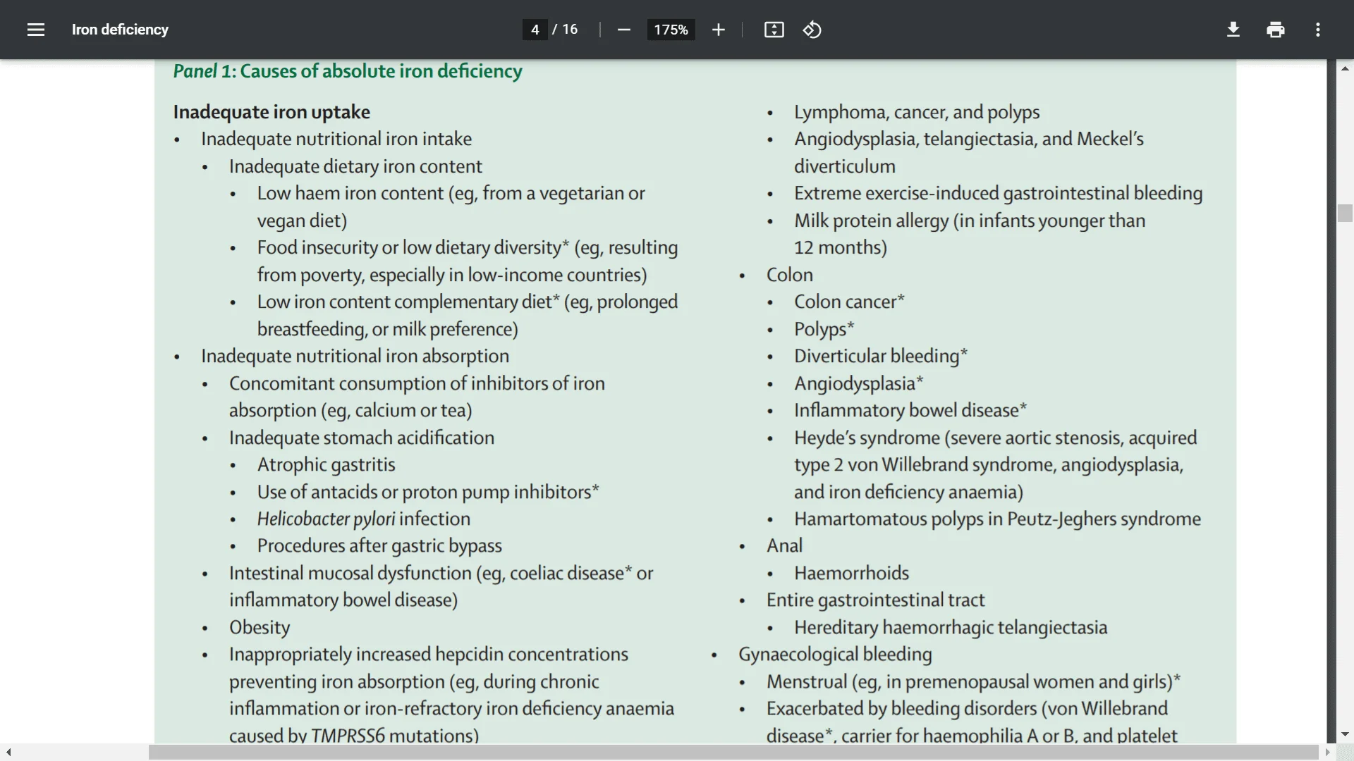Click 'Angiodysplasia*' line under Colon
The height and width of the screenshot is (761, 1354).
858,383
